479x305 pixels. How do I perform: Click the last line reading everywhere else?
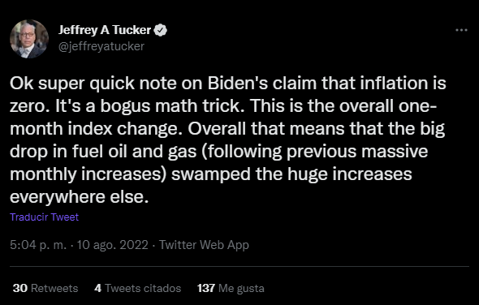coord(79,196)
